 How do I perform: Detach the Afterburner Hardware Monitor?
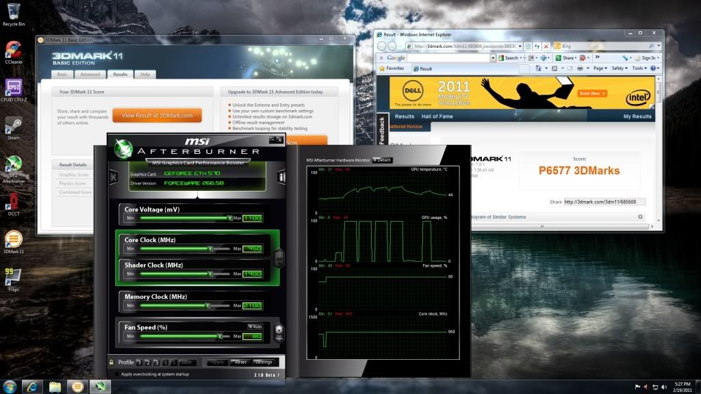[383, 160]
